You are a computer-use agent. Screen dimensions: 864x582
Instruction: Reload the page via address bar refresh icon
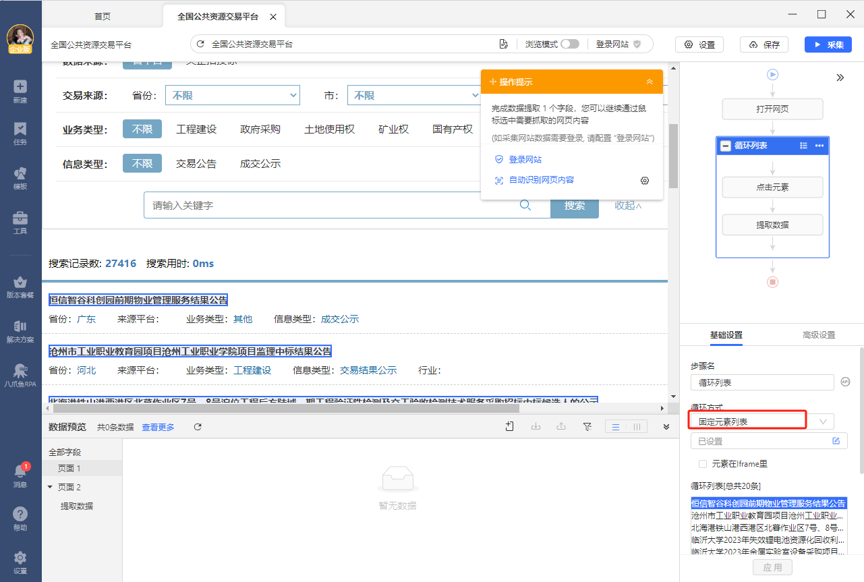(200, 45)
